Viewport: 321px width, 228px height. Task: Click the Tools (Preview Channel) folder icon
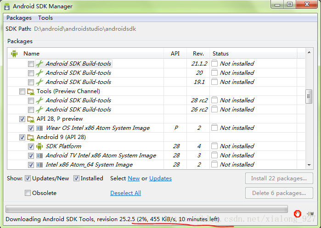pos(31,91)
